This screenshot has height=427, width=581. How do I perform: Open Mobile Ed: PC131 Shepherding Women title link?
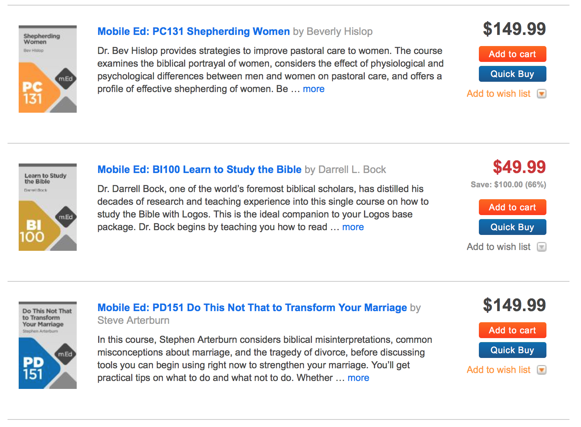point(194,31)
